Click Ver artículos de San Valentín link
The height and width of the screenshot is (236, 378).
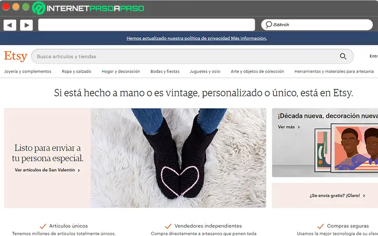[45, 170]
